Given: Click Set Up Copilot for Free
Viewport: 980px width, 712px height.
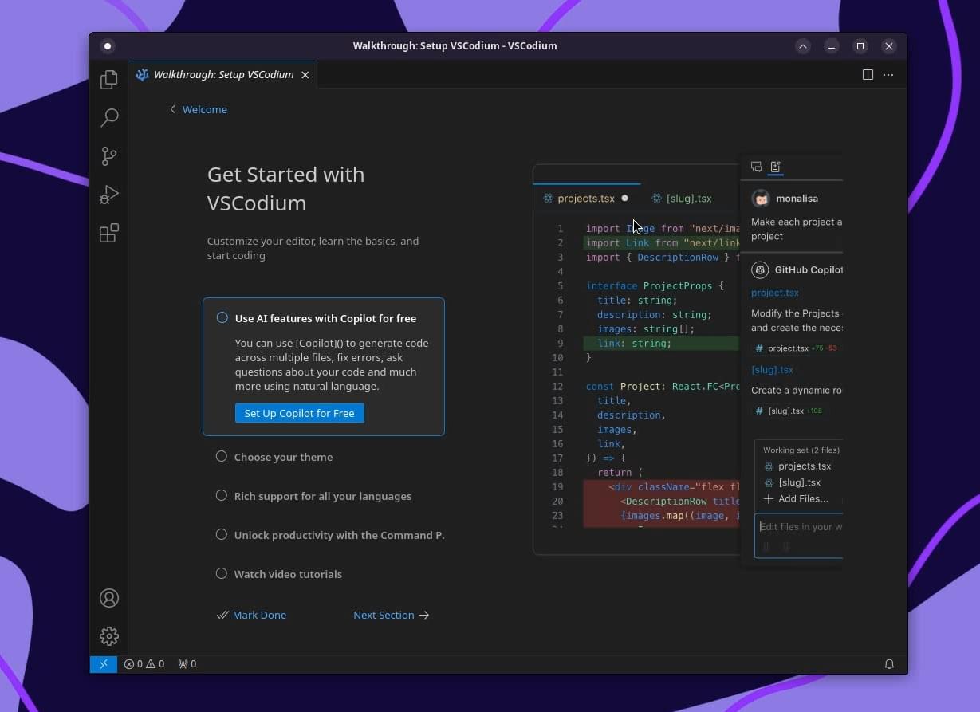Looking at the screenshot, I should pos(299,413).
